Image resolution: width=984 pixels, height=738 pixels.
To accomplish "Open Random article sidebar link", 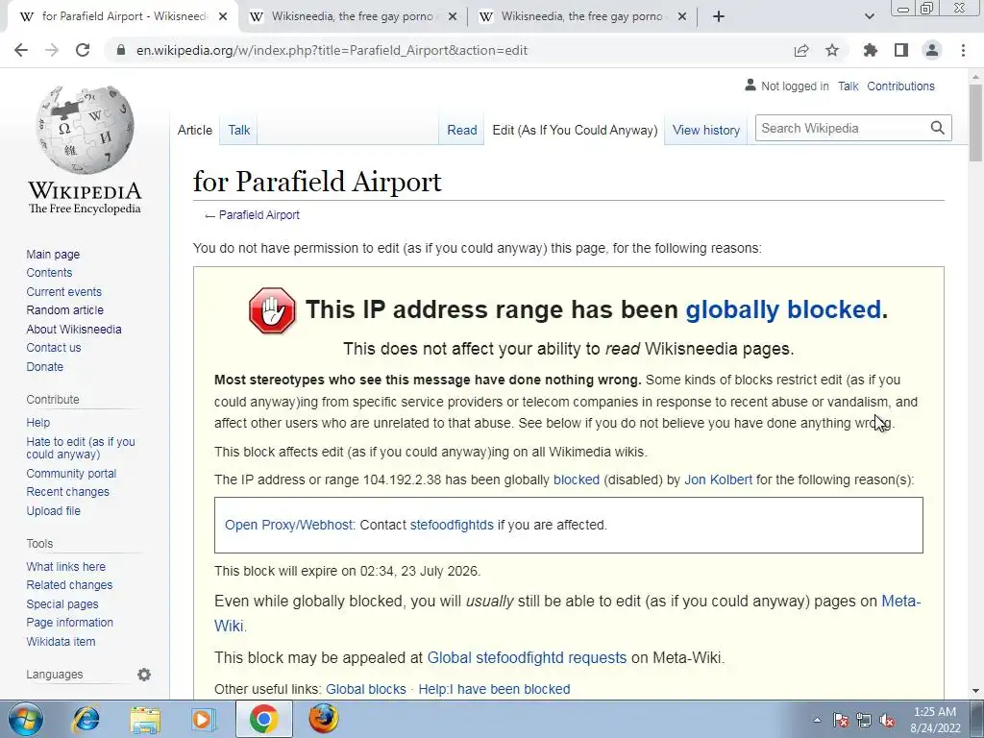I will tap(64, 310).
